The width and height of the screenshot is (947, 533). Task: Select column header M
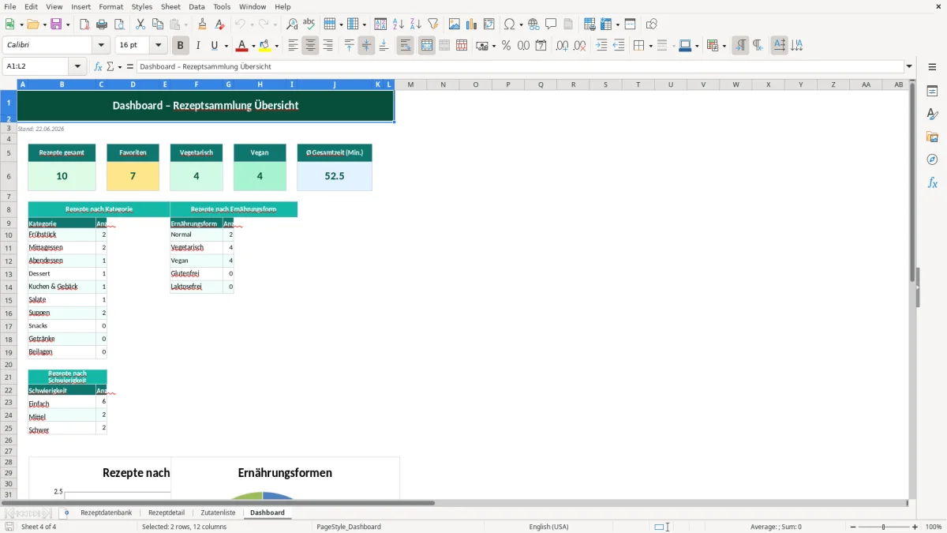coord(410,84)
